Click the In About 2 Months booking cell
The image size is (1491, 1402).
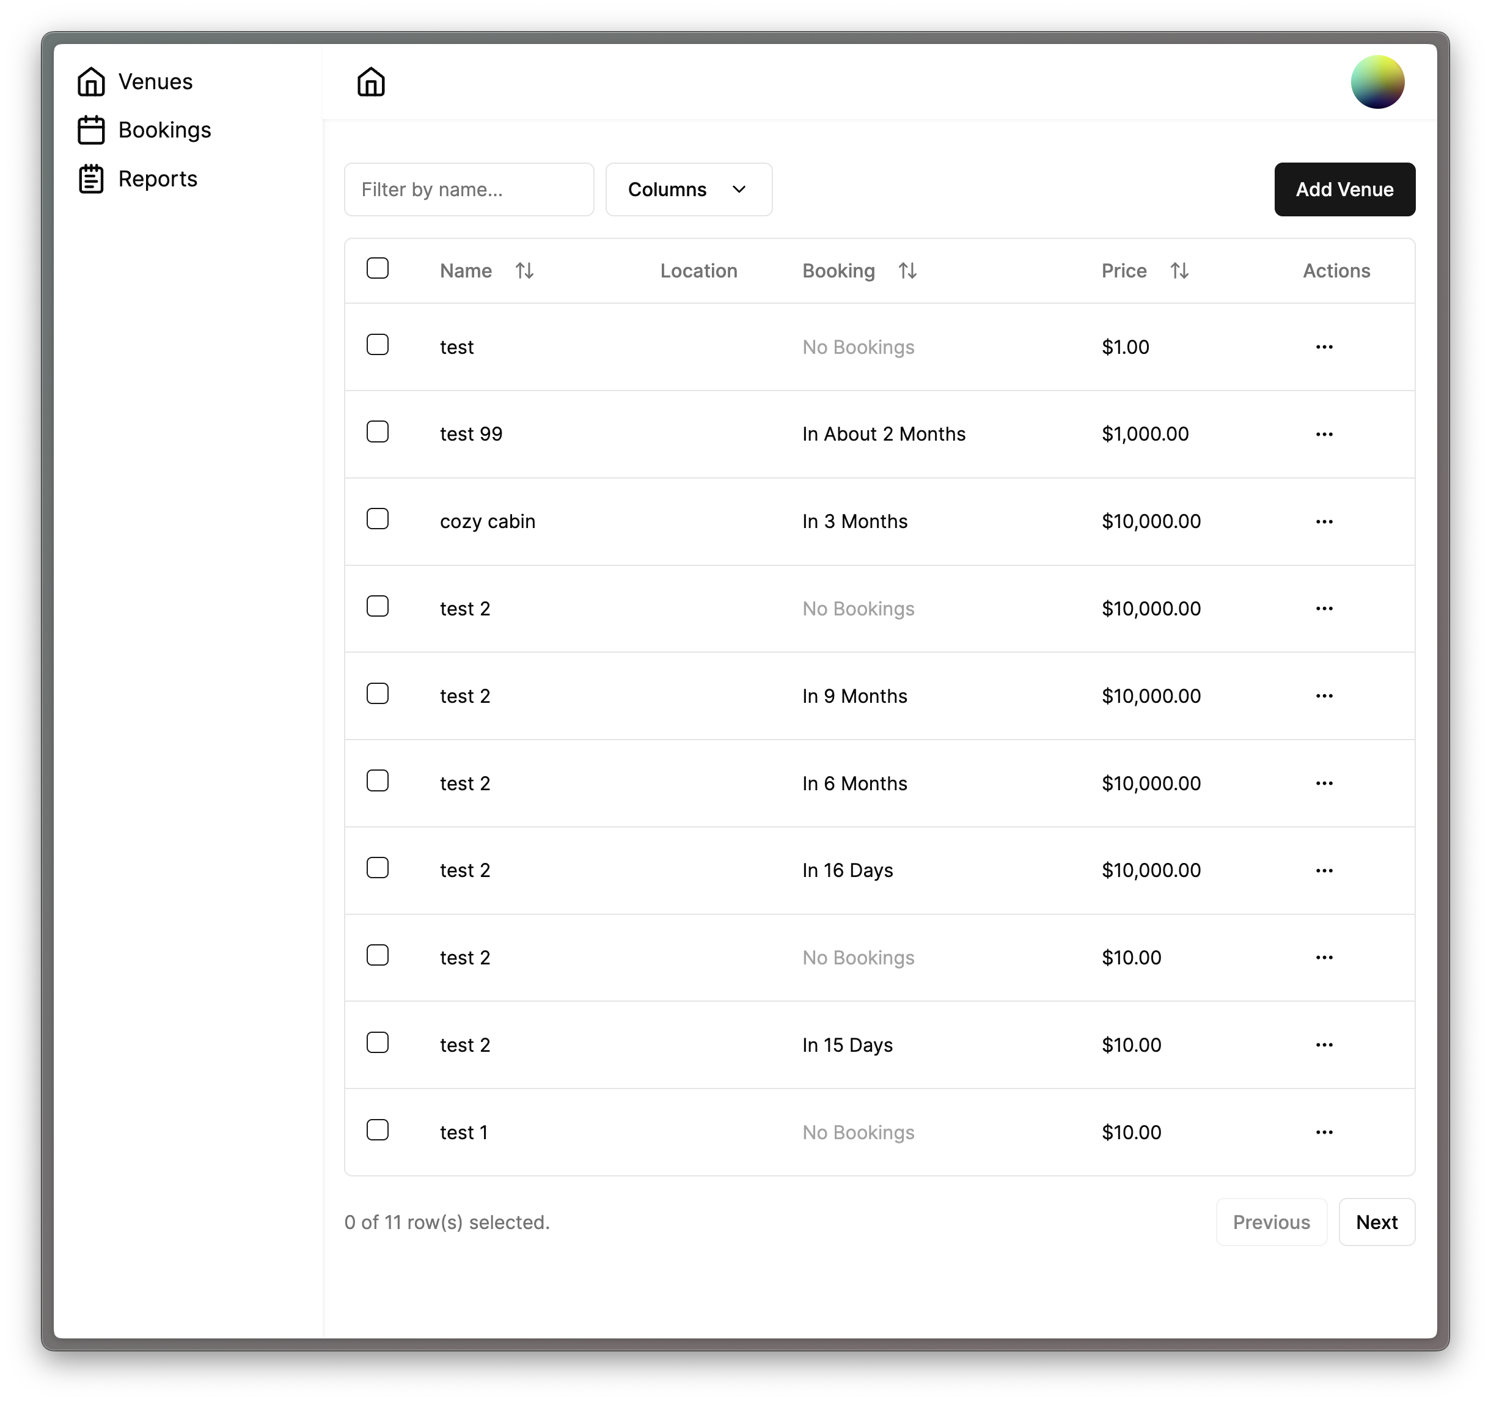884,435
